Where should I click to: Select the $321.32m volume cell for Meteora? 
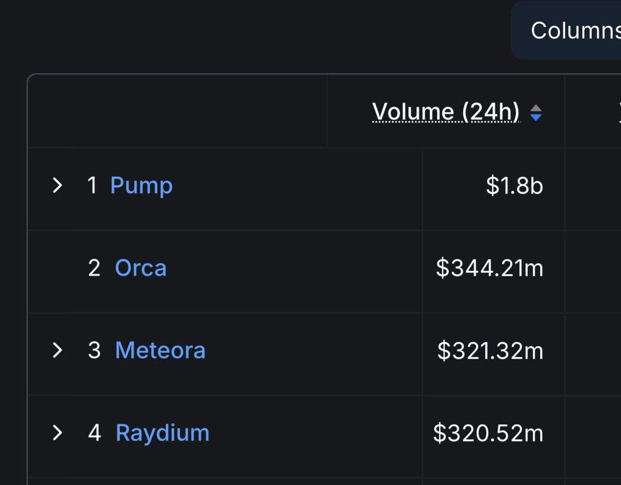pyautogui.click(x=493, y=355)
